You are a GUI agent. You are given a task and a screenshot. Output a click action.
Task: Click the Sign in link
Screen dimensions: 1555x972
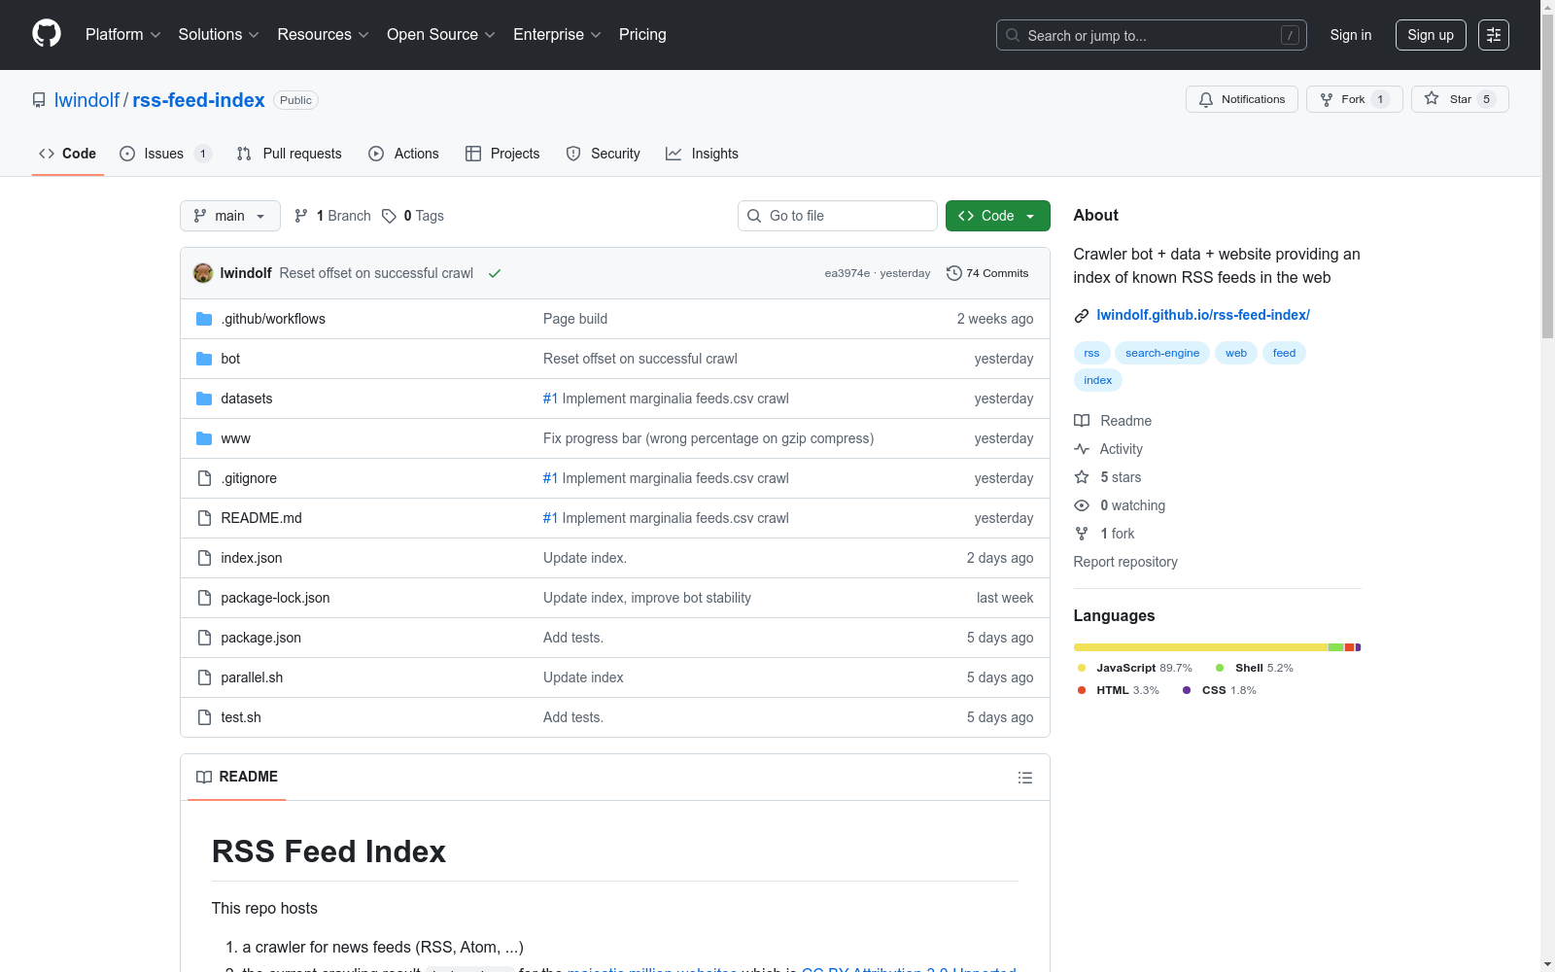1351,35
